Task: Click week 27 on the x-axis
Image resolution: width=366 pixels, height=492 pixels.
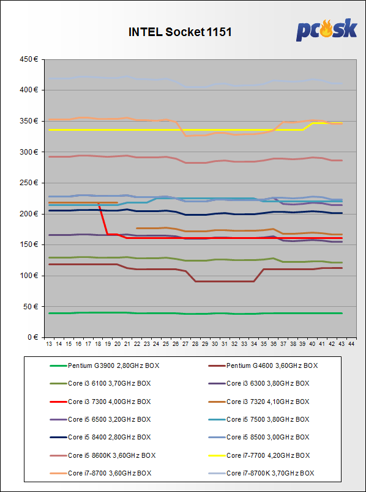Action: pyautogui.click(x=185, y=344)
